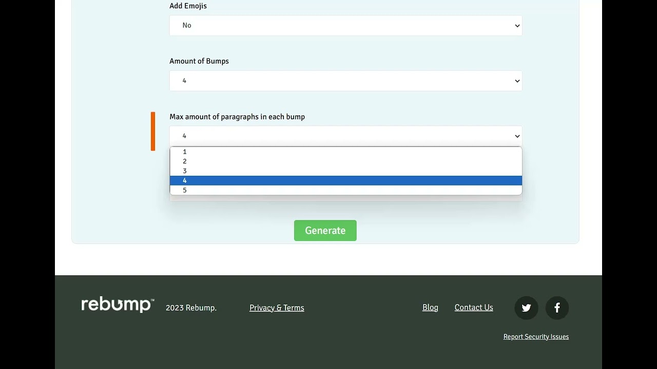
Task: Choose option 3 in paragraphs list
Action: tap(346, 171)
